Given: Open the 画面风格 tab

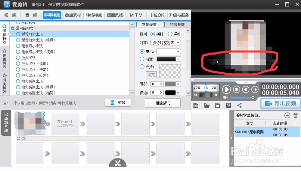Looking at the screenshot, I should 115,15.
